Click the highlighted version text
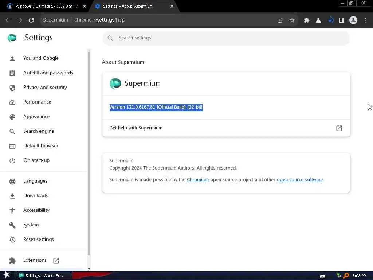The image size is (373, 280). [156, 107]
